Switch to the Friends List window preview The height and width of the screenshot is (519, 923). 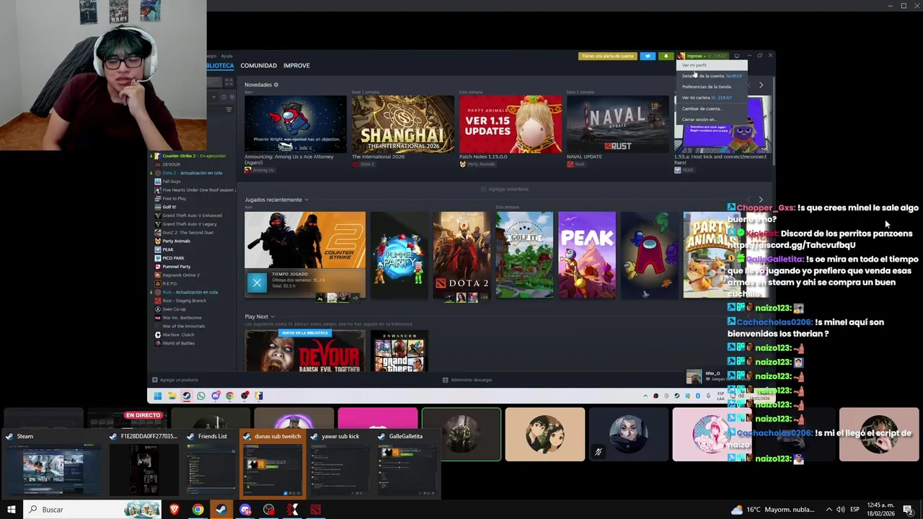point(211,464)
